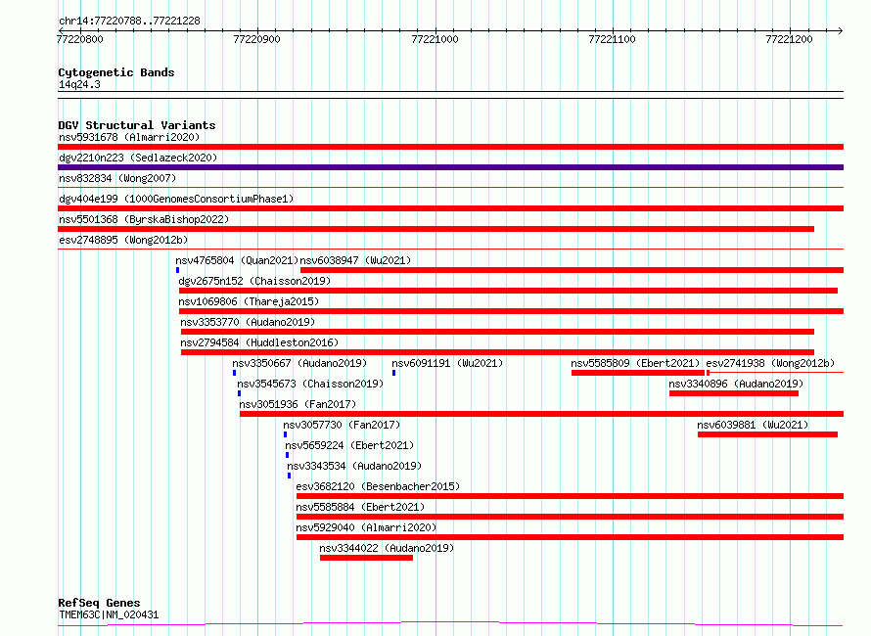The height and width of the screenshot is (636, 871).
Task: Click blue marker under nsv3545673
Action: (240, 393)
